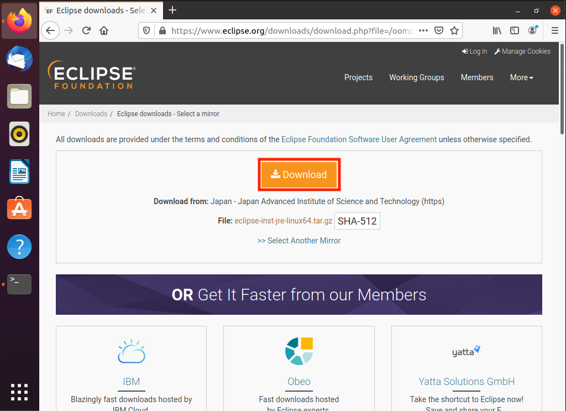Open the Members menu item
Image resolution: width=566 pixels, height=411 pixels.
[477, 77]
